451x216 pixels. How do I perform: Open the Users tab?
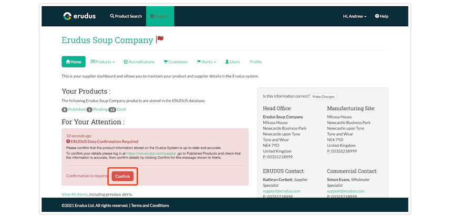[232, 62]
